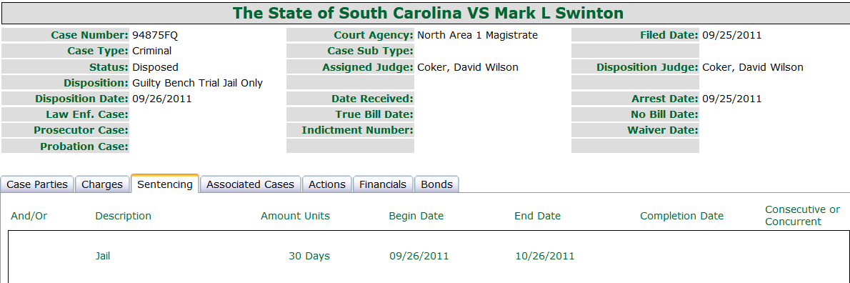Select the Sentencing tab

point(165,184)
